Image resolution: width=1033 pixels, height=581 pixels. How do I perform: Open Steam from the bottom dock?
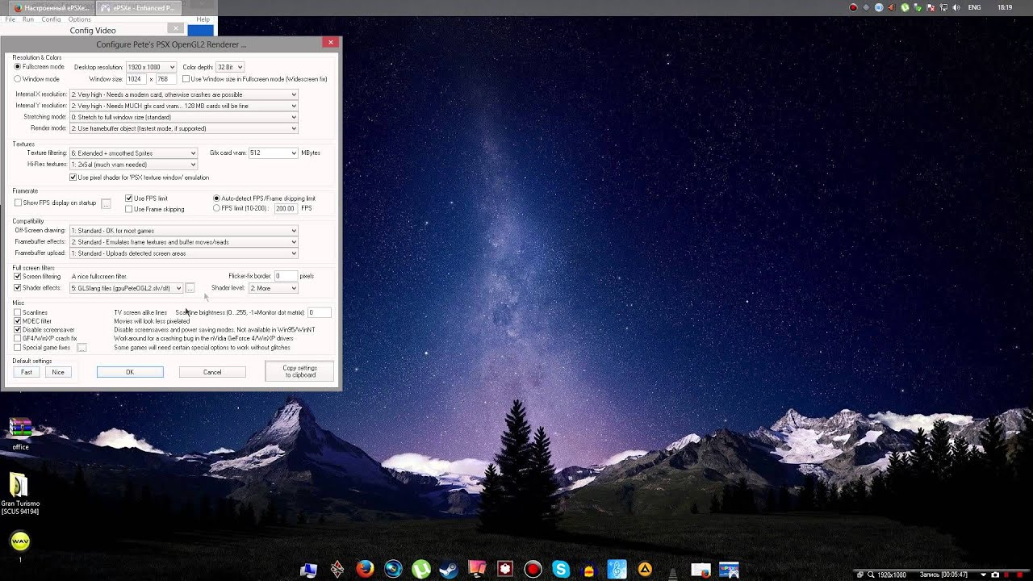point(450,569)
